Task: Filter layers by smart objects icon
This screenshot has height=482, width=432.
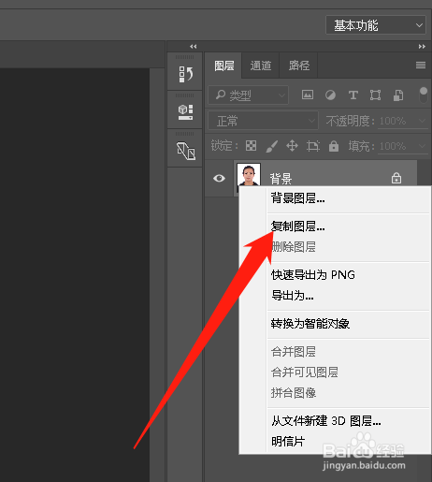Action: pyautogui.click(x=398, y=95)
